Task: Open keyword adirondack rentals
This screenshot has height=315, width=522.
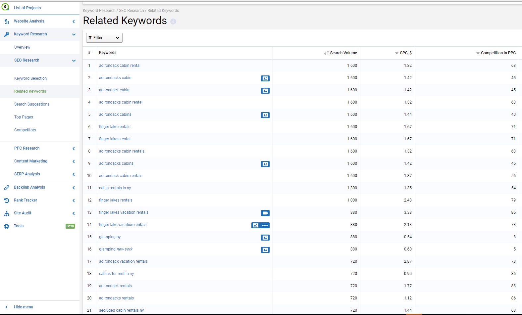Action: pyautogui.click(x=115, y=286)
